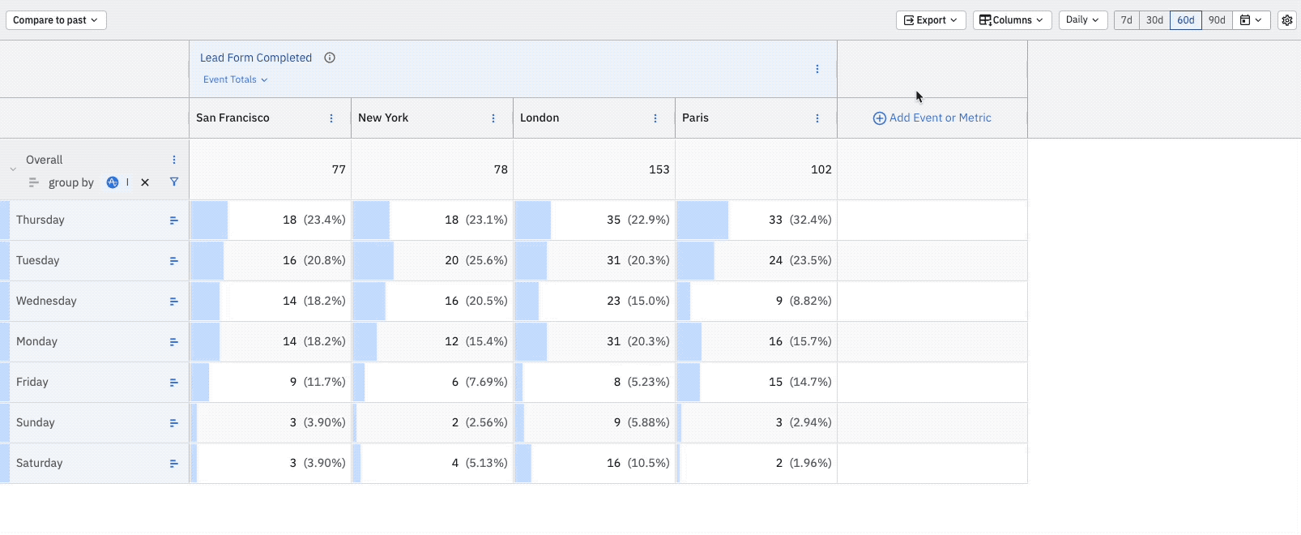The width and height of the screenshot is (1301, 535).
Task: Open the Export menu
Action: [x=931, y=20]
